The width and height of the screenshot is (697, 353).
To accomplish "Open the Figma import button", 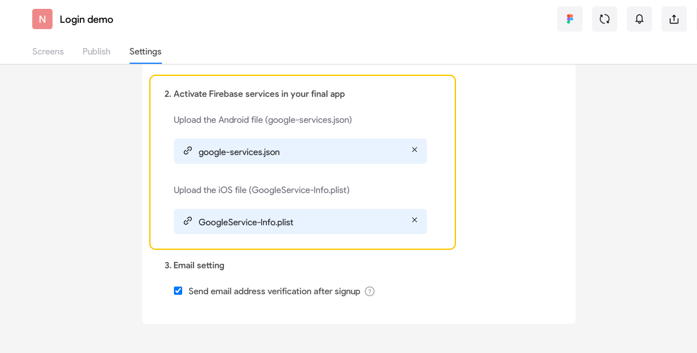I will pos(569,19).
